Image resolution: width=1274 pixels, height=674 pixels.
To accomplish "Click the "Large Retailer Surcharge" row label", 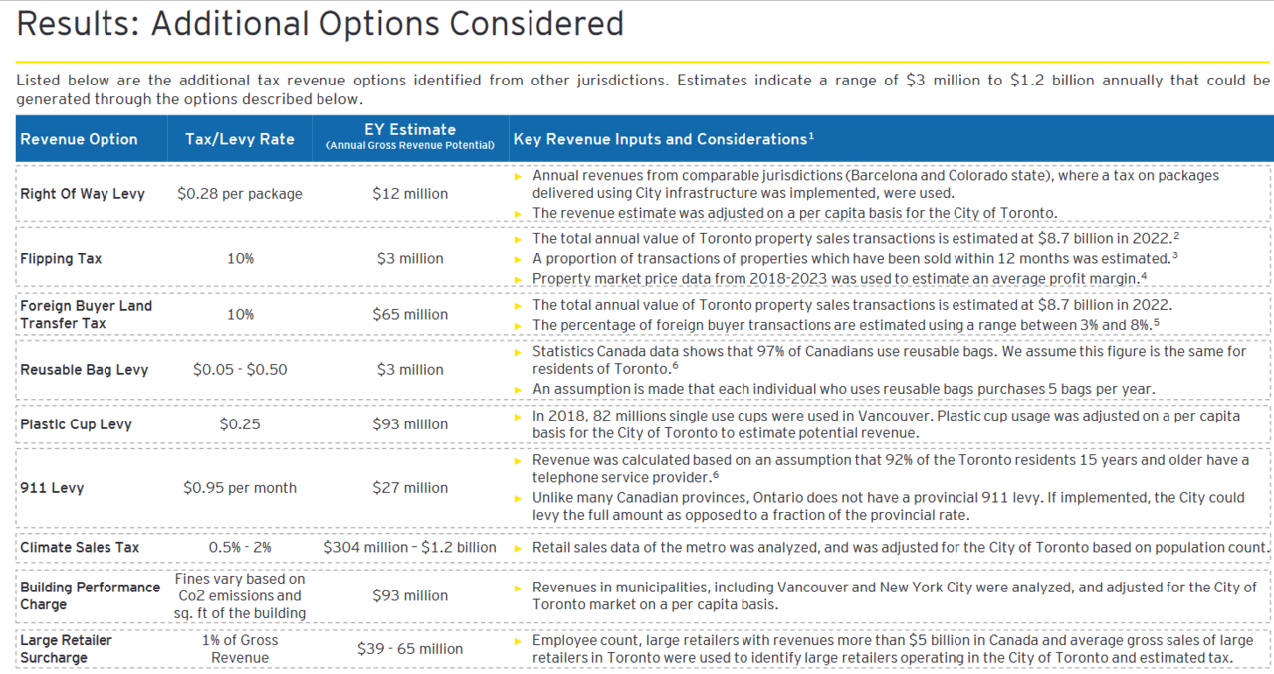I will pyautogui.click(x=67, y=649).
